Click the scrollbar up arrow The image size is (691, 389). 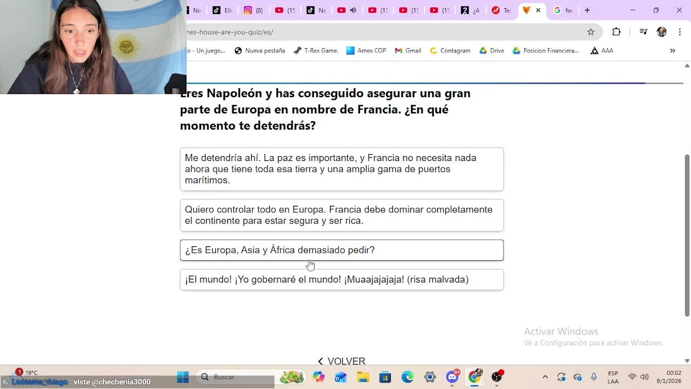click(x=687, y=65)
